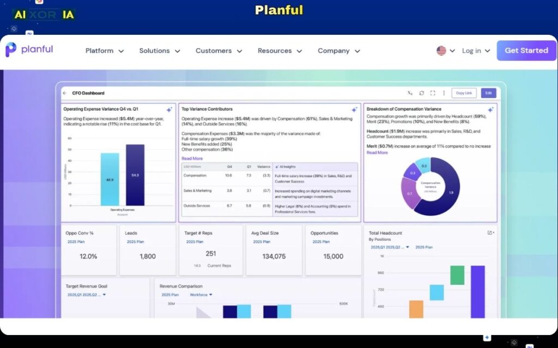Click the Copy Link button
This screenshot has width=558, height=348.
pyautogui.click(x=464, y=92)
